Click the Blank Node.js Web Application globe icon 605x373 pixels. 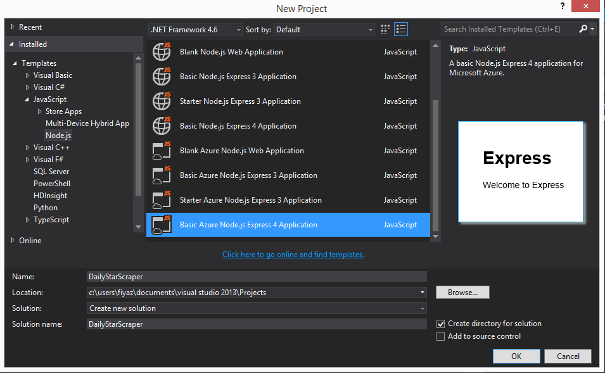point(162,52)
